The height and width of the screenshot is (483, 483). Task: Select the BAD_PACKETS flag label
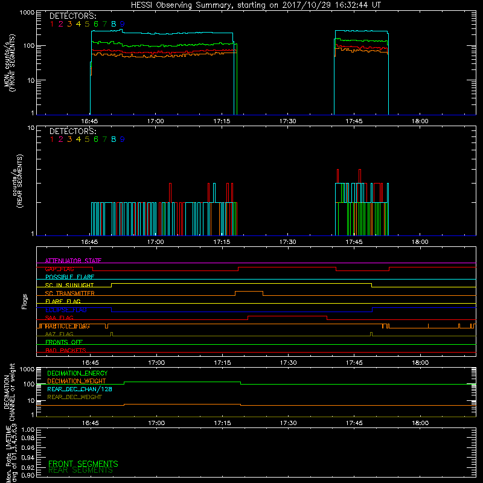(66, 350)
